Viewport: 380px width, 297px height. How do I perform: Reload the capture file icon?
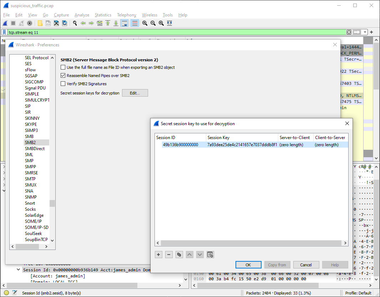click(x=65, y=23)
